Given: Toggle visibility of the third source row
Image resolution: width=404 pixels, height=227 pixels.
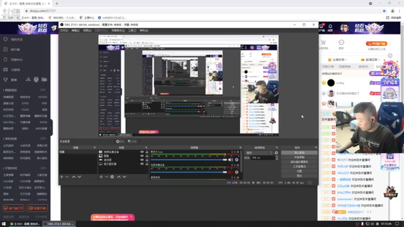Looking at the screenshot, I should coord(142,160).
